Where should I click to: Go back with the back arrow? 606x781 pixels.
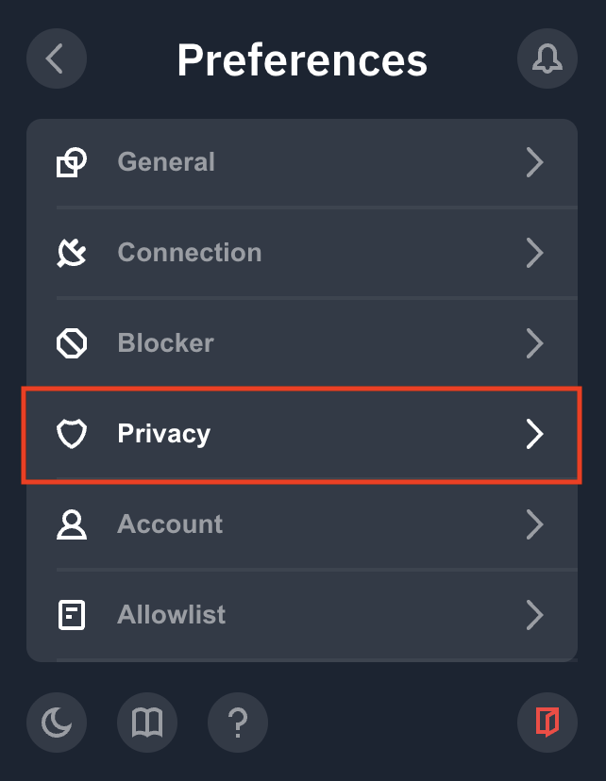pos(57,58)
